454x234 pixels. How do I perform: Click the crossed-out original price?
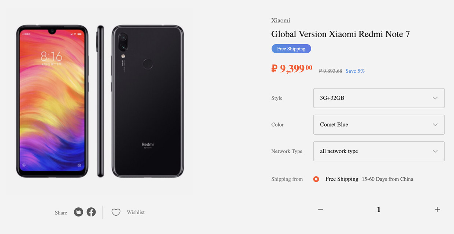(x=330, y=71)
